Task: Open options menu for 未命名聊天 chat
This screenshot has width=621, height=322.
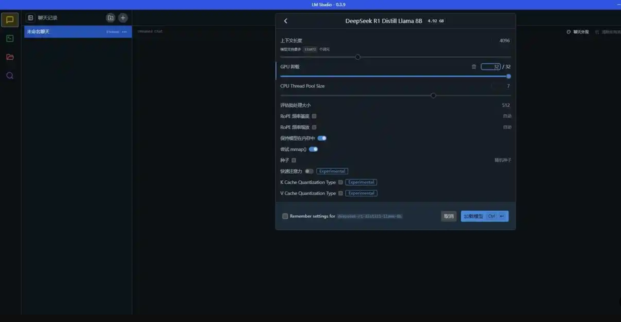Action: pyautogui.click(x=124, y=32)
